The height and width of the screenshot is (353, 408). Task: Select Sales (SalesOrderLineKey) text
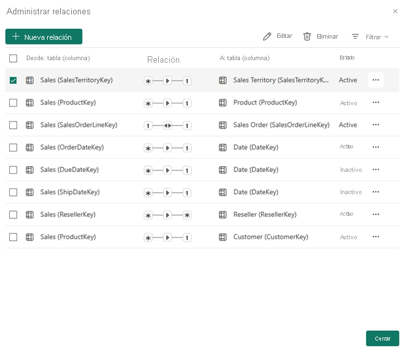(x=79, y=125)
